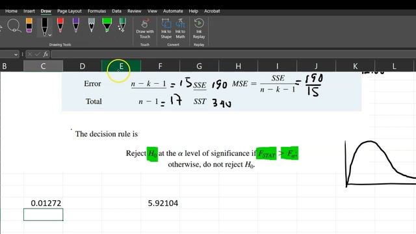Select the gray pencil tool

coord(91,25)
